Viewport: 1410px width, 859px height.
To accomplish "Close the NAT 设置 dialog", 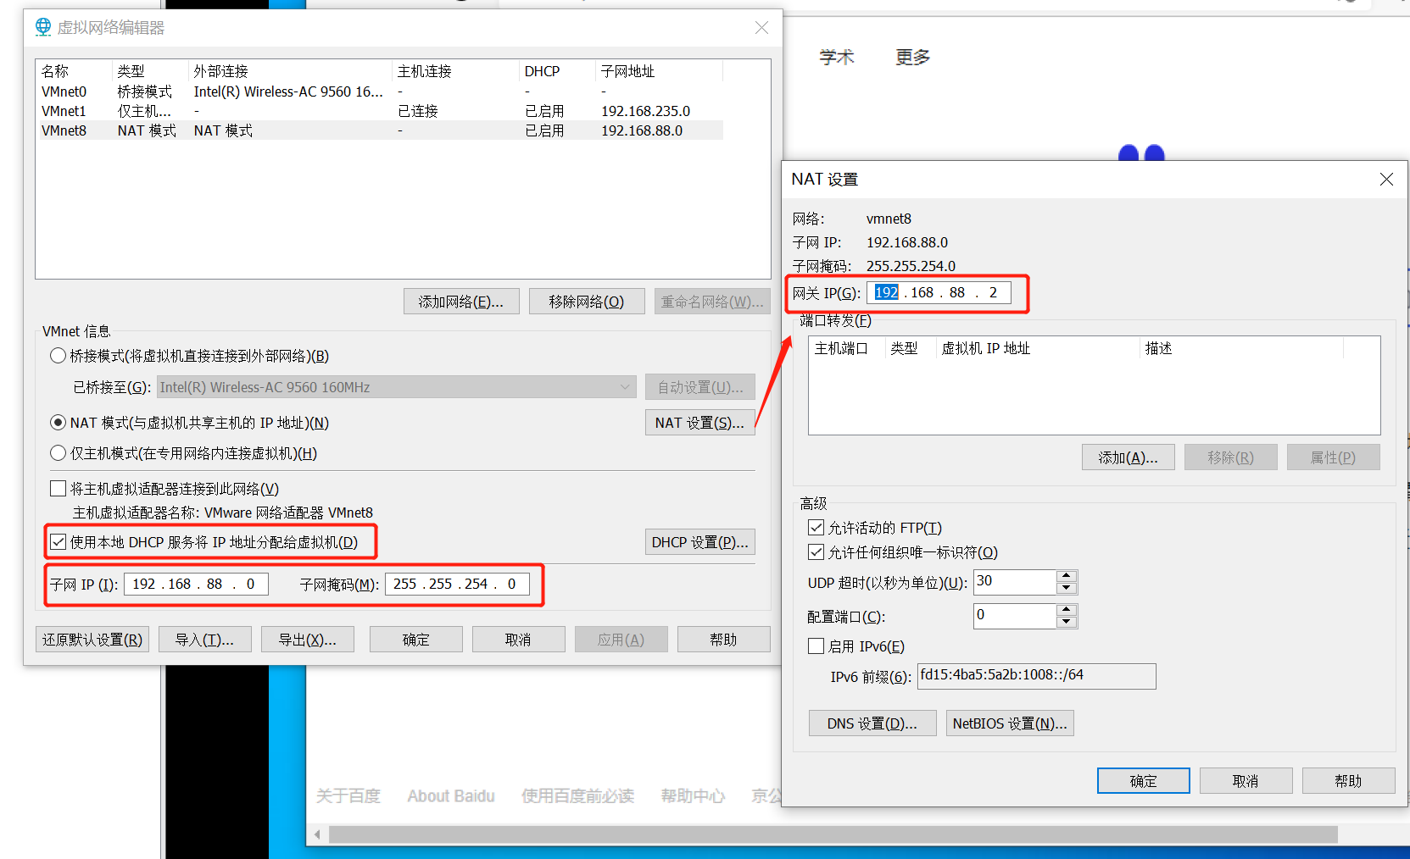I will [1386, 180].
